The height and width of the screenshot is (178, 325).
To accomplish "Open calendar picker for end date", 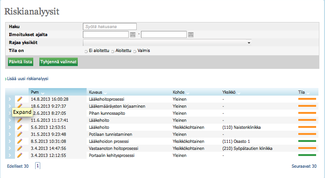I will (191, 35).
